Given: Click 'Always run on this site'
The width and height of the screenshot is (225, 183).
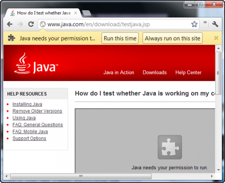Looking at the screenshot, I should tap(173, 38).
